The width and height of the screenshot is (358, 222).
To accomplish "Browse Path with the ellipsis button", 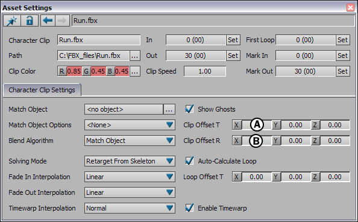I will 135,55.
